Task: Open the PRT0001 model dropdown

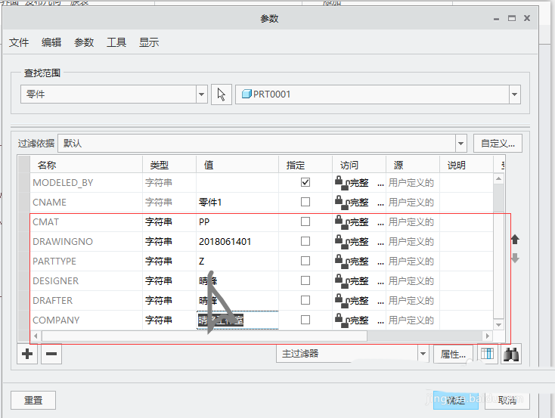Action: click(514, 94)
